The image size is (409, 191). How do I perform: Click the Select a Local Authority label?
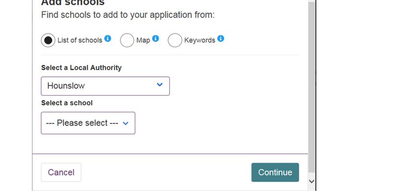click(x=81, y=68)
